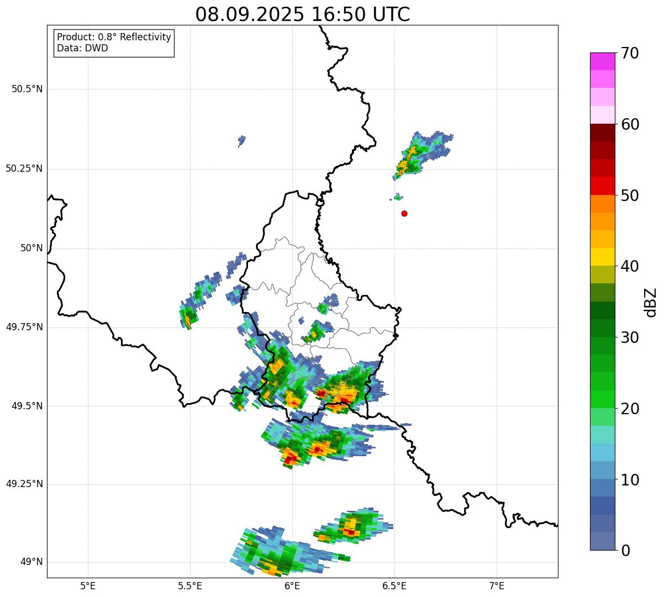Image resolution: width=664 pixels, height=597 pixels.
Task: Click the red radar site marker dot
Action: [x=404, y=213]
